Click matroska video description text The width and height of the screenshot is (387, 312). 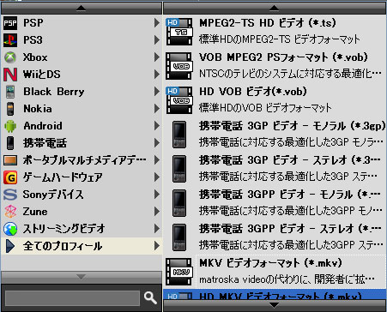pos(287,279)
